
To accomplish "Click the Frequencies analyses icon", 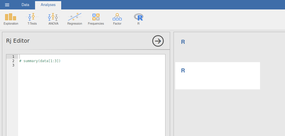I will 96,19.
